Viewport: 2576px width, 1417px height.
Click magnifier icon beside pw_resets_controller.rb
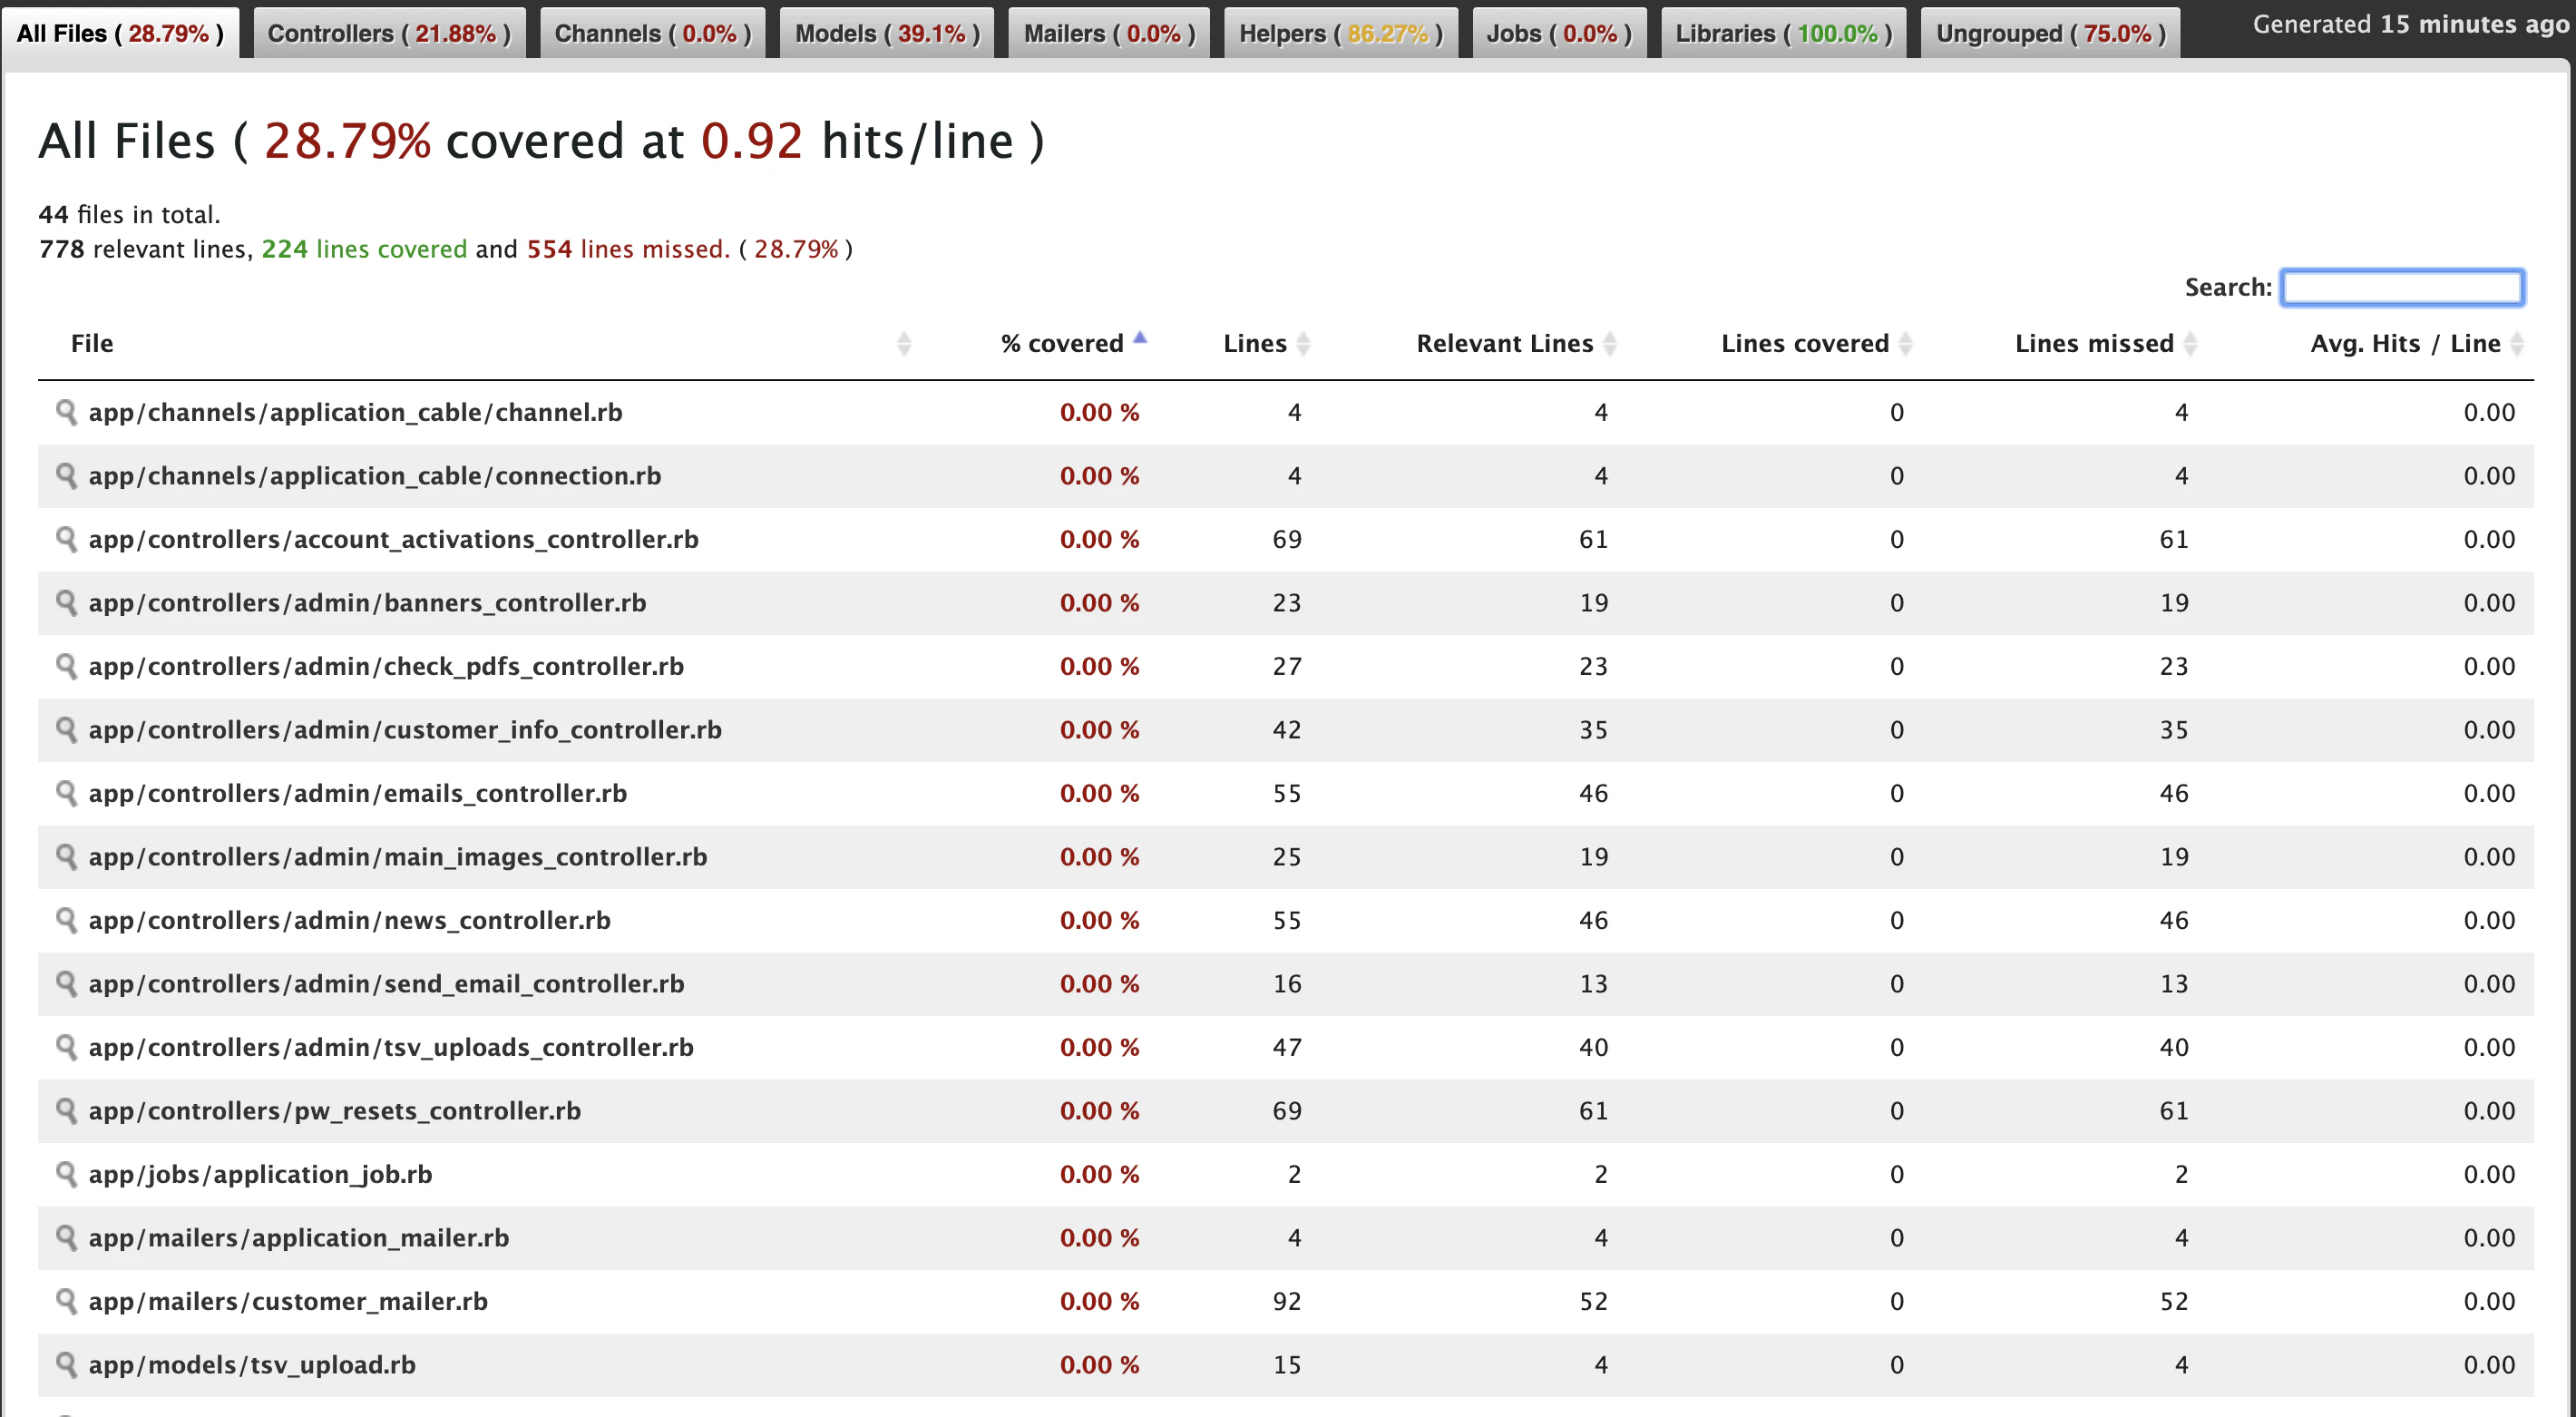pyautogui.click(x=66, y=1111)
